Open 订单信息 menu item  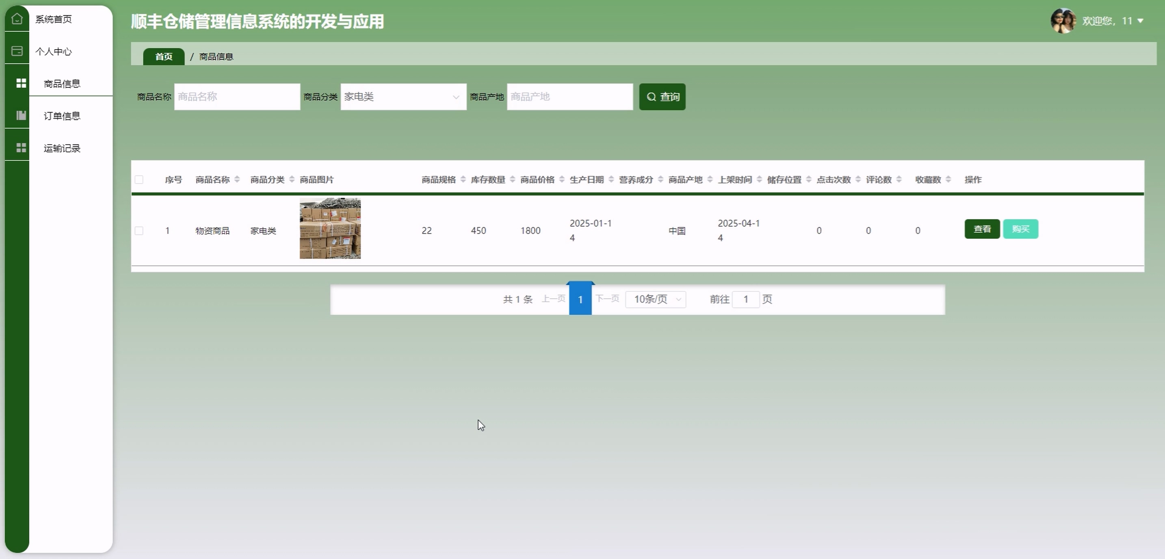(x=62, y=116)
